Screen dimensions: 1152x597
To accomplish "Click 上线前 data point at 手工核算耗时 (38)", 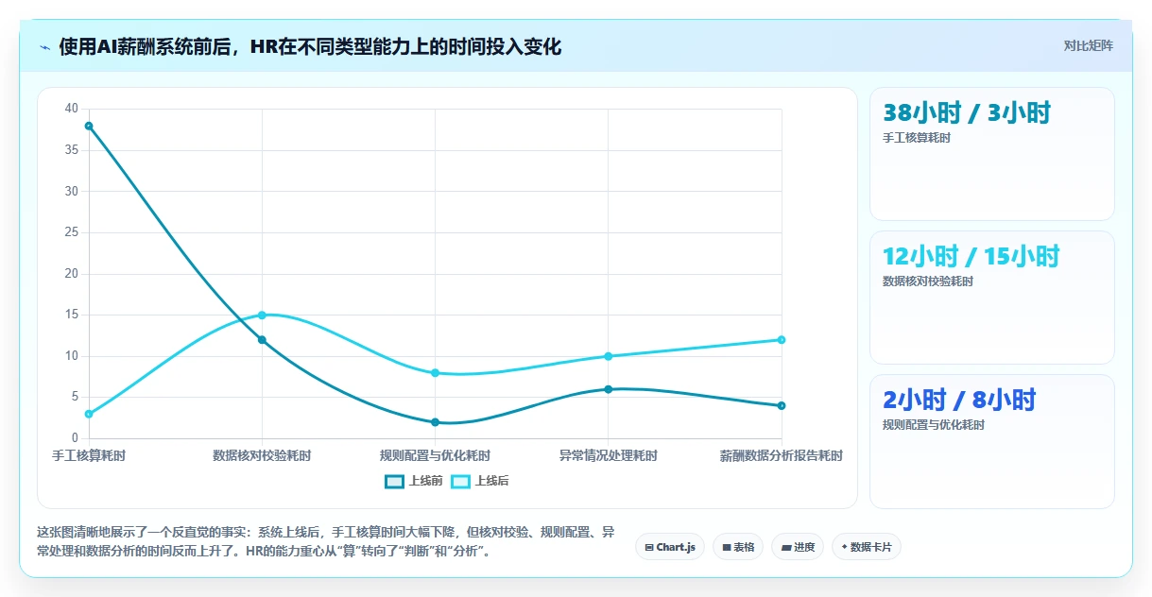I will point(89,126).
